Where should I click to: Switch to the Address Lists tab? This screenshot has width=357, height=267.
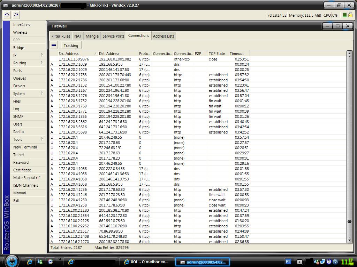(x=164, y=36)
